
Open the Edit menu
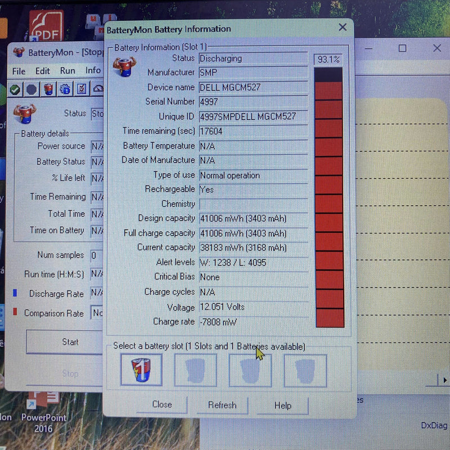point(43,71)
